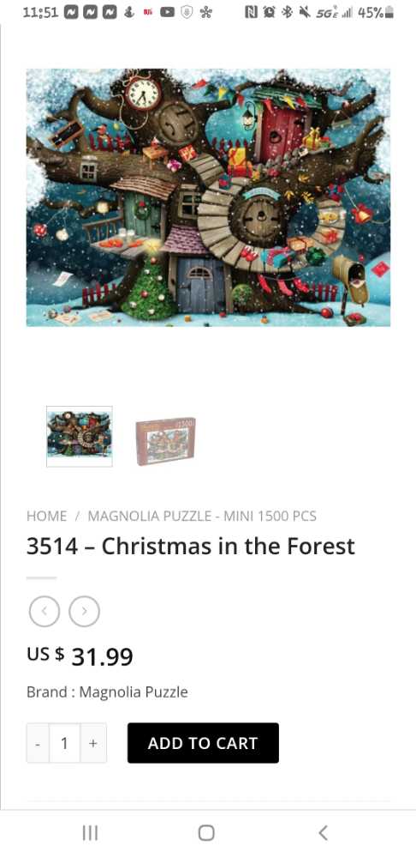Image resolution: width=416 pixels, height=858 pixels.
Task: Select the puzzle box thumbnail
Action: 165,441
